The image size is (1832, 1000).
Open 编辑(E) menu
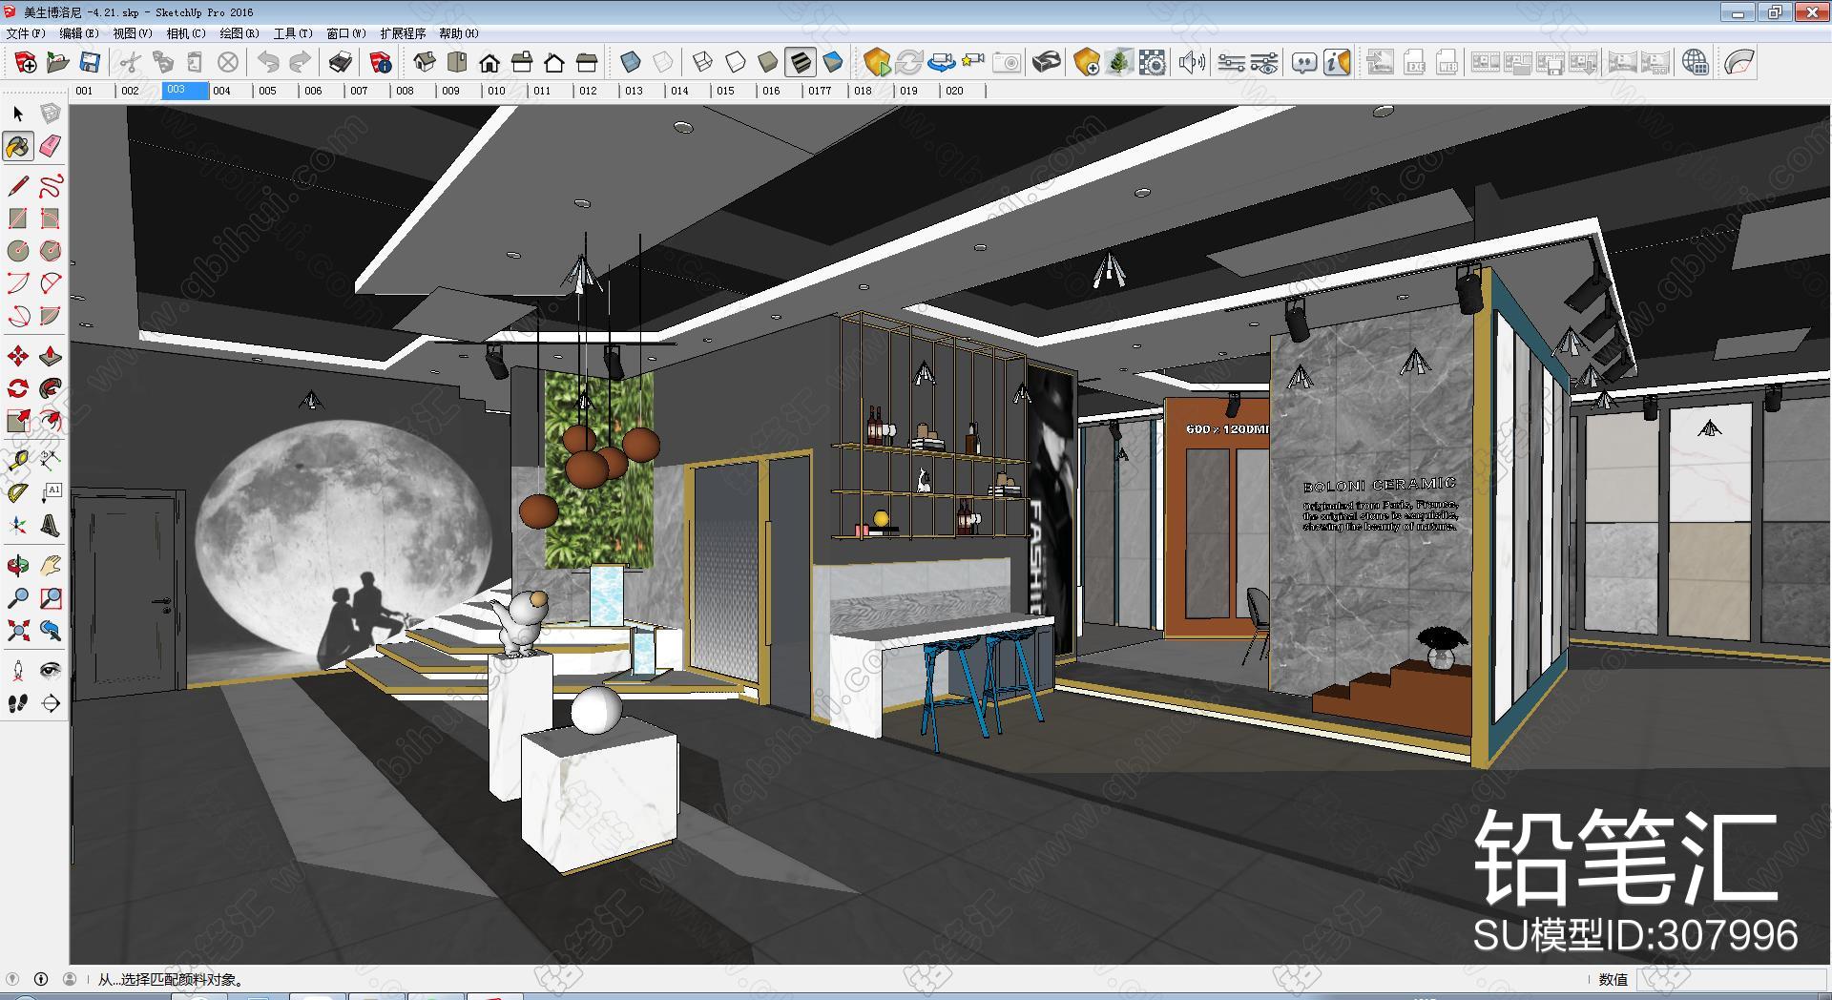tap(79, 33)
